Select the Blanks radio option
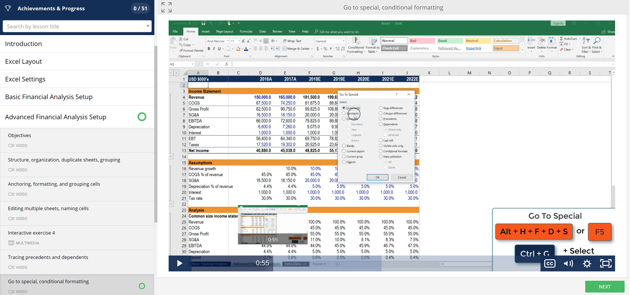The image size is (630, 295). click(344, 146)
